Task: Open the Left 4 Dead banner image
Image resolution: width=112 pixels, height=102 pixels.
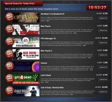Action: point(26,79)
